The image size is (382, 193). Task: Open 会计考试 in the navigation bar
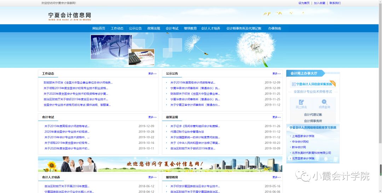[172, 28]
